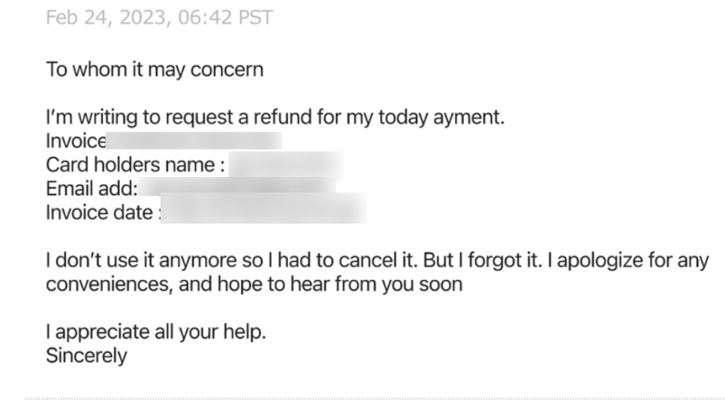
Task: Click the misspelled word 'ayment.'
Action: [469, 118]
